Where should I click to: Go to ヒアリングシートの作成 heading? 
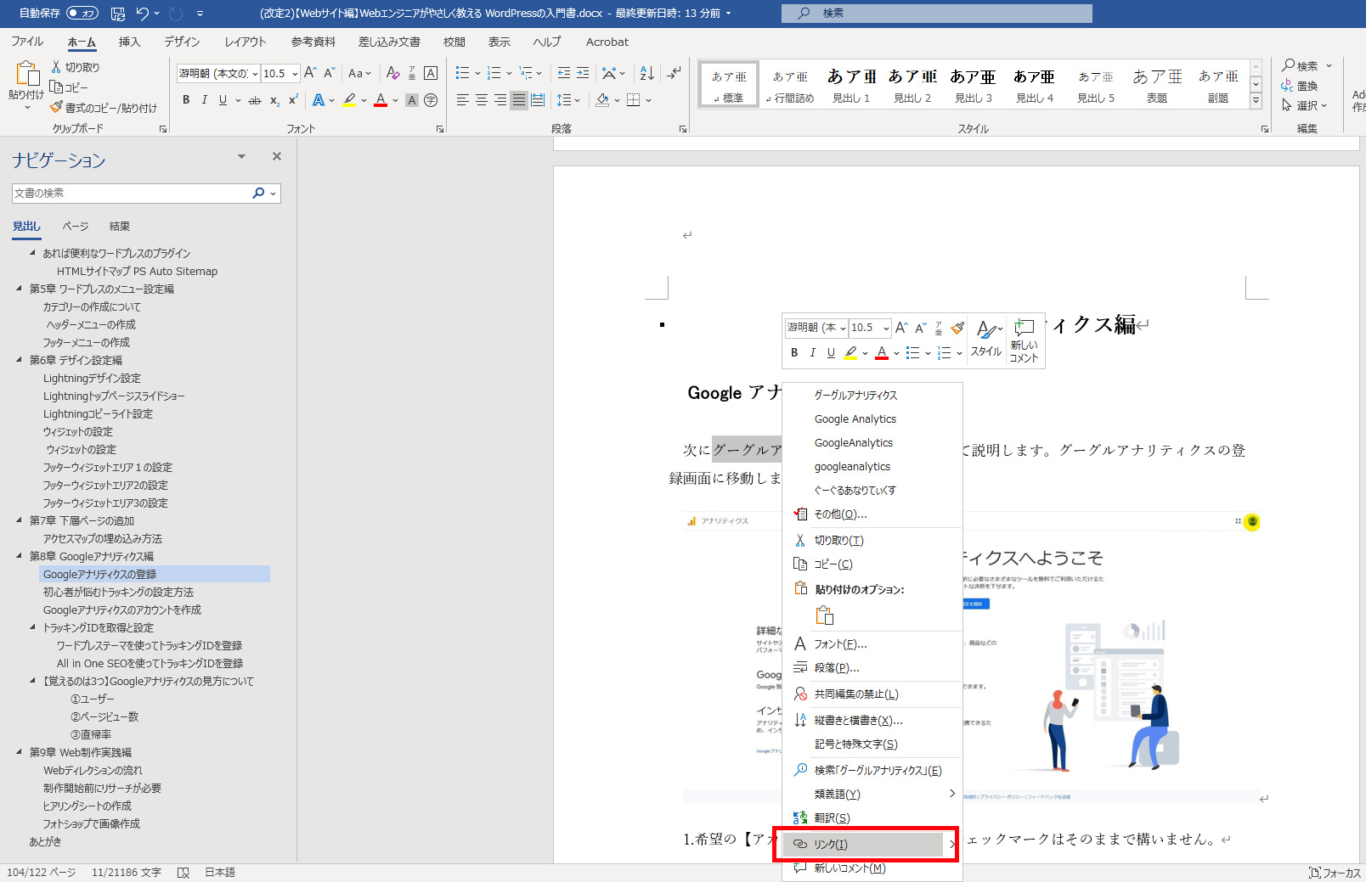(87, 806)
